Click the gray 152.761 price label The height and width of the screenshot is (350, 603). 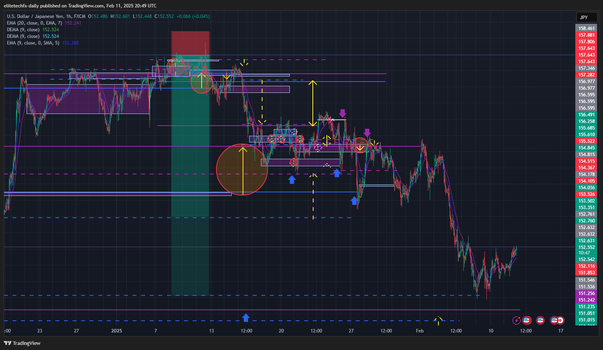click(586, 214)
